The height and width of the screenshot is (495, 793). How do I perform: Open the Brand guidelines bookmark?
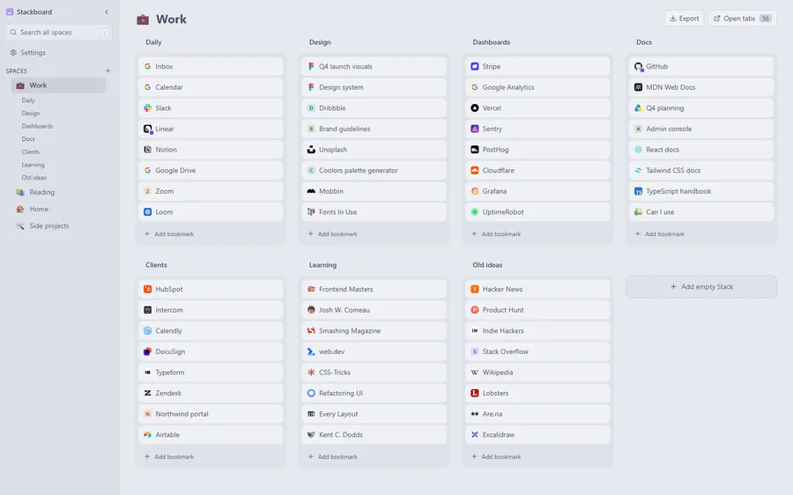(x=374, y=129)
